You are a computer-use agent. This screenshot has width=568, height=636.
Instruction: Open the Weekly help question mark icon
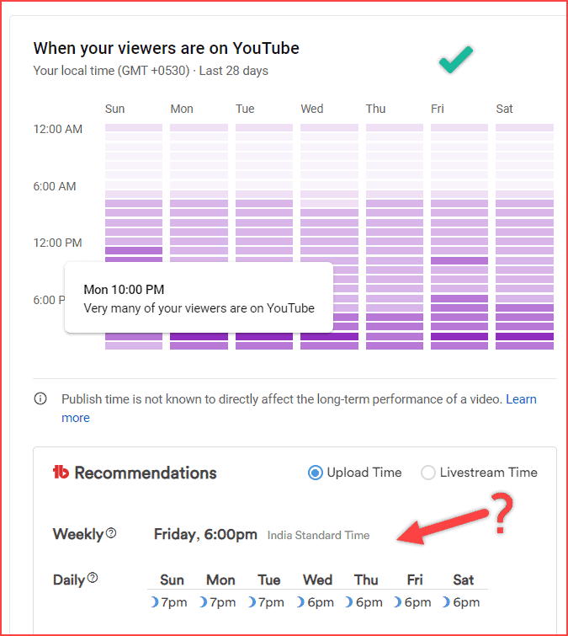tap(111, 533)
